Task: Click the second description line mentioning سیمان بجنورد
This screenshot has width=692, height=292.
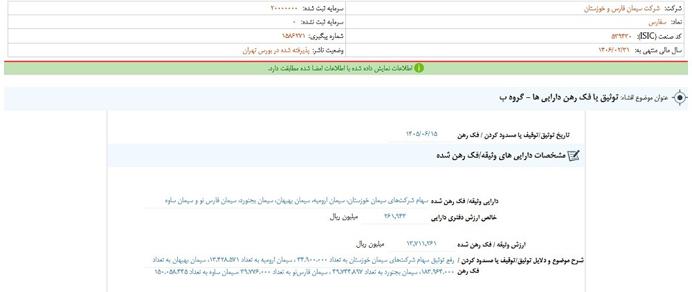Action: pyautogui.click(x=304, y=272)
